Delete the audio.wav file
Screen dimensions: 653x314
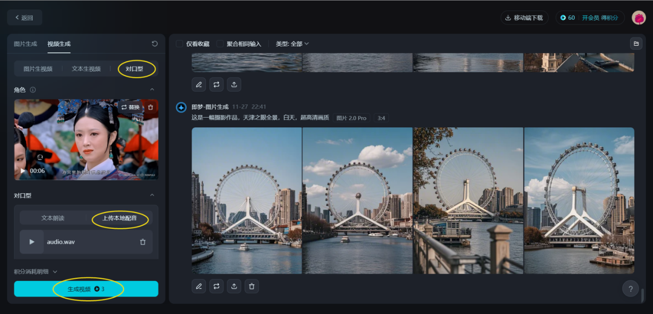[143, 242]
